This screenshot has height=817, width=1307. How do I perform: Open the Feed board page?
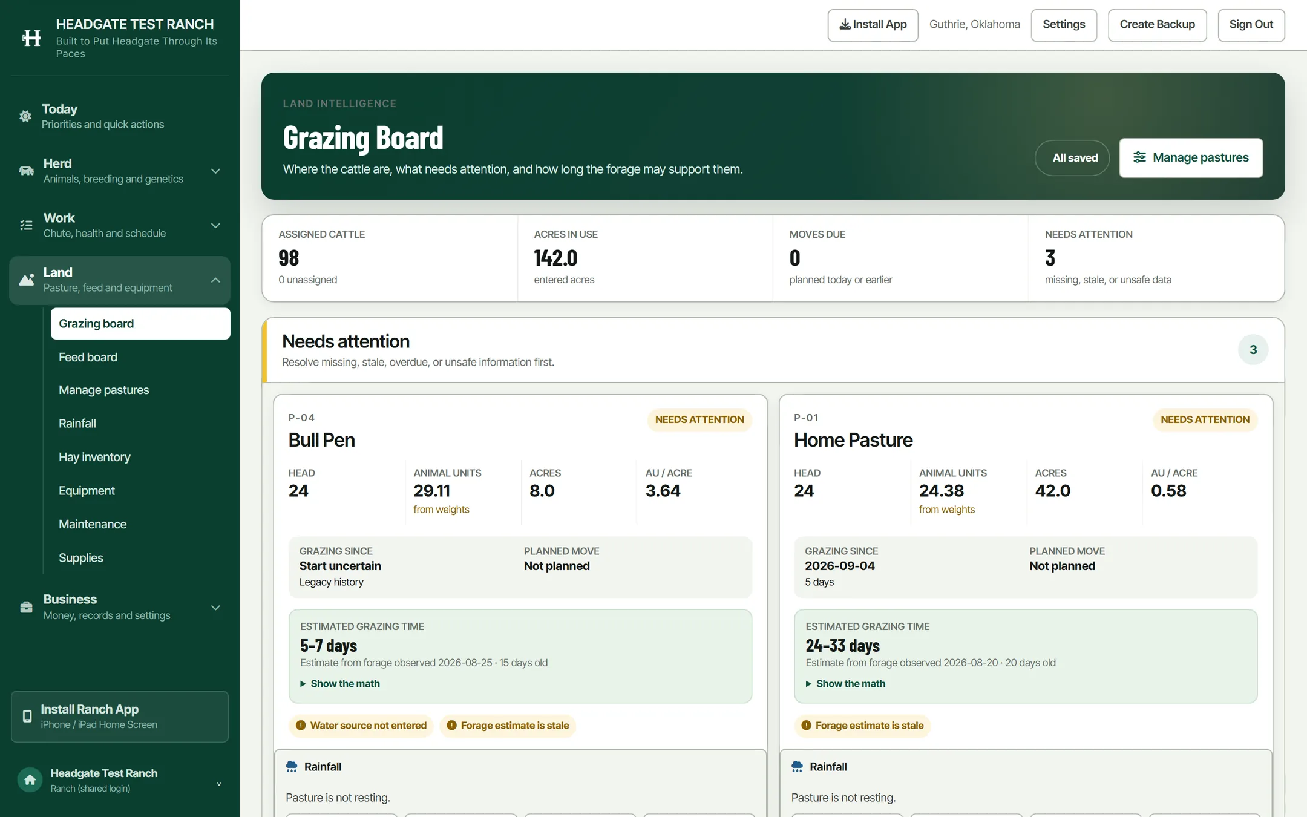pyautogui.click(x=140, y=357)
